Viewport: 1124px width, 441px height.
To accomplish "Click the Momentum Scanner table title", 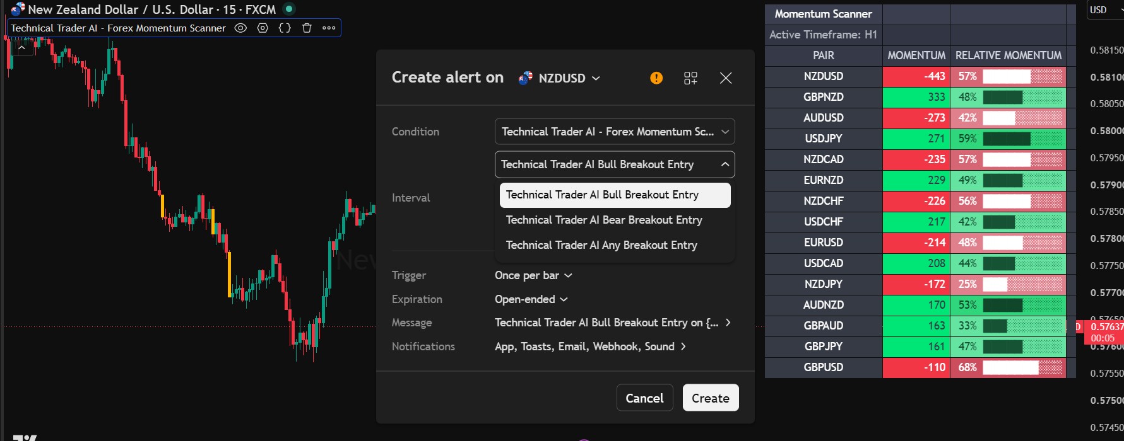I will click(823, 14).
